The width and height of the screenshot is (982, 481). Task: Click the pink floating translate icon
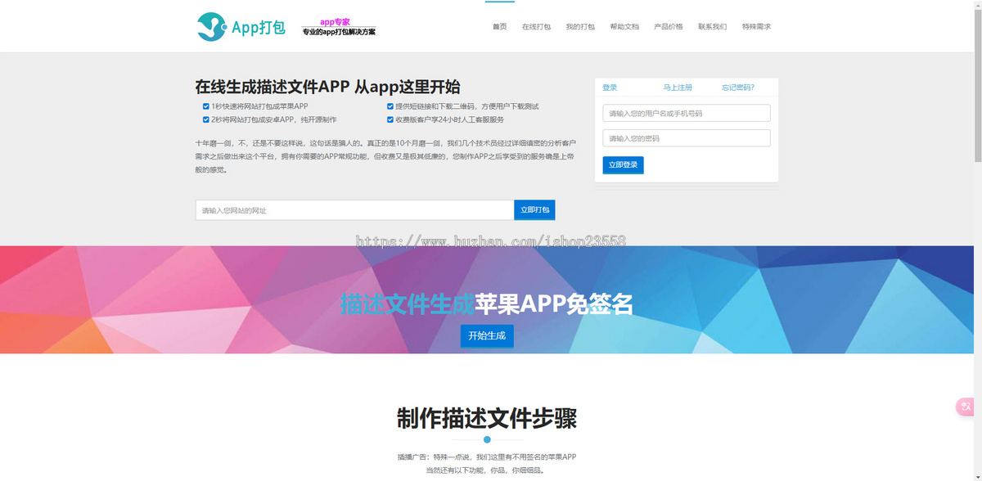[966, 407]
